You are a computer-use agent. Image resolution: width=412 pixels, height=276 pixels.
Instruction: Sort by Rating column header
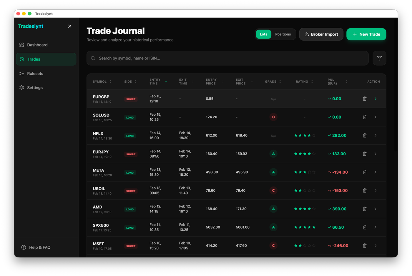point(305,82)
